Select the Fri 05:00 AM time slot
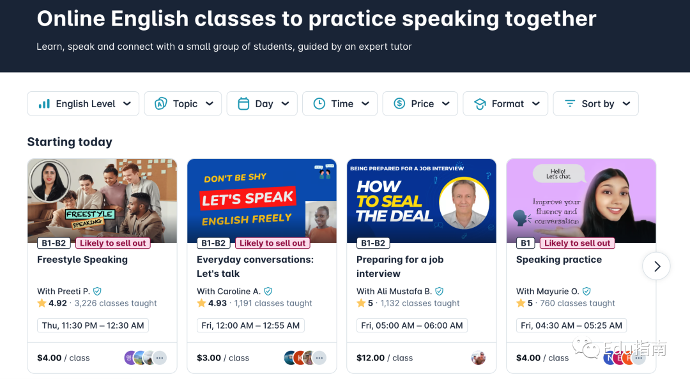Image resolution: width=690 pixels, height=379 pixels. pyautogui.click(x=412, y=325)
